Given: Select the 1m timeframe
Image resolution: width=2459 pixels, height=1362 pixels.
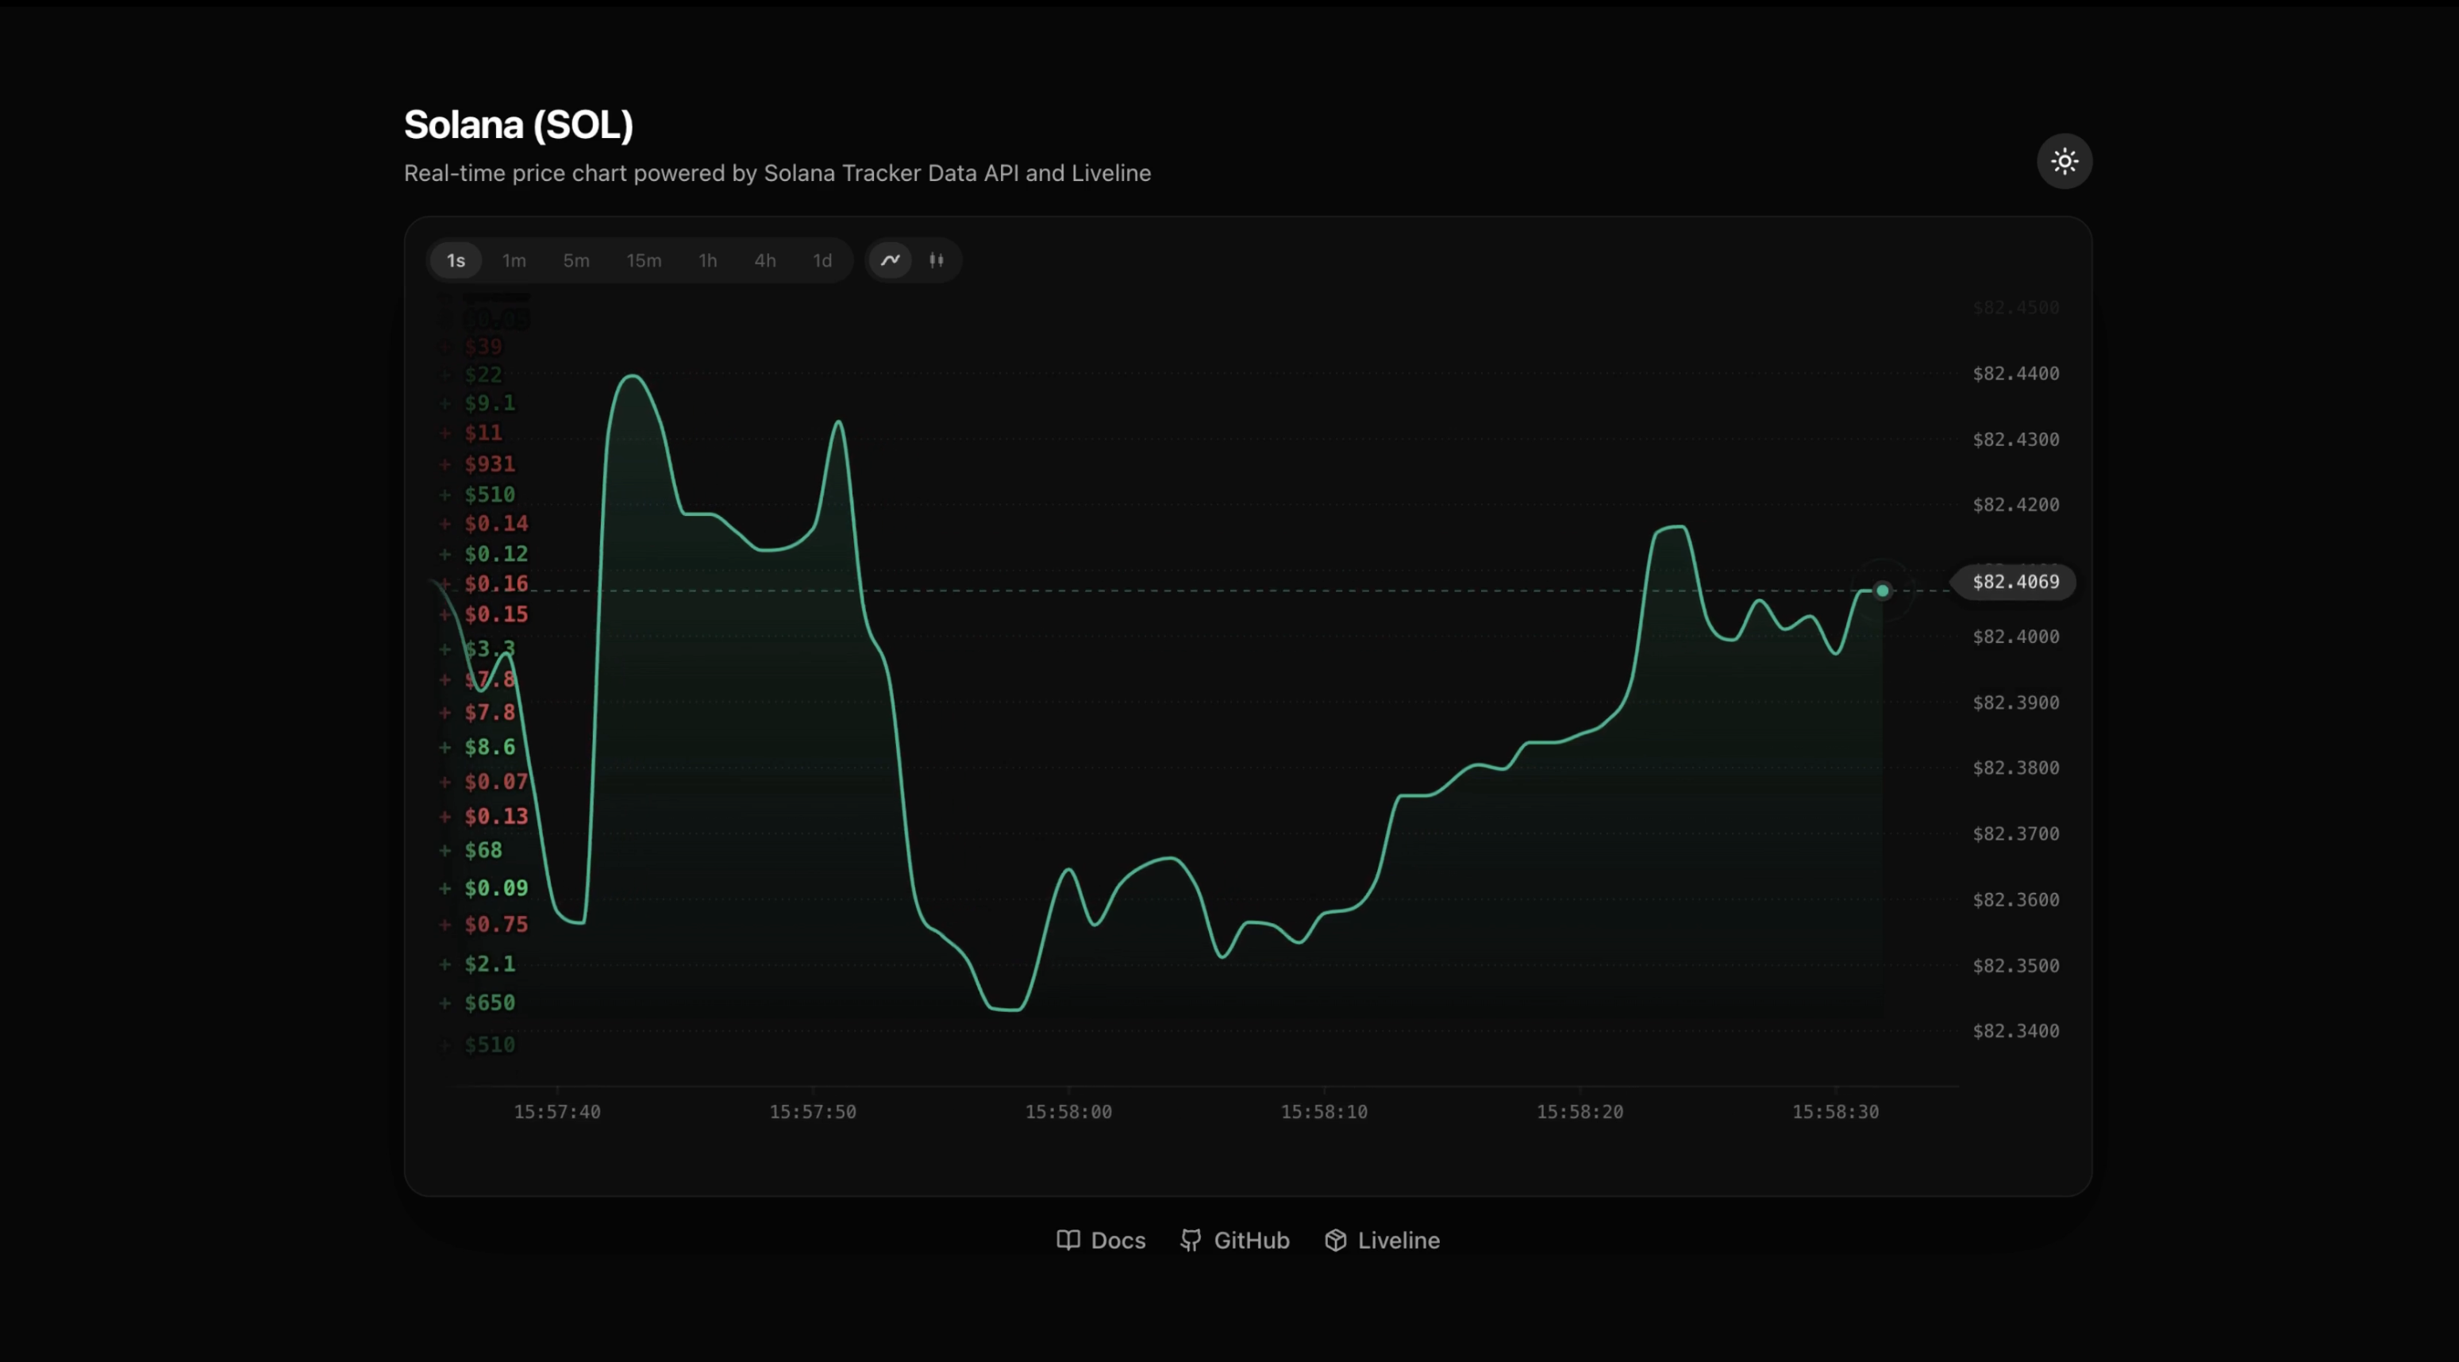Looking at the screenshot, I should (514, 260).
